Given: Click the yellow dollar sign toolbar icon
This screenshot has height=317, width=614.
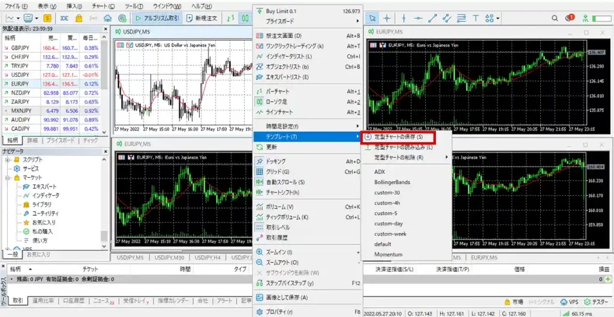Looking at the screenshot, I should tap(47, 18).
